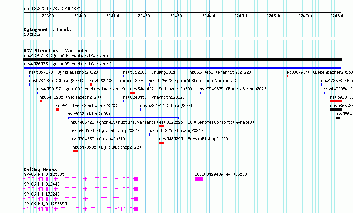
Task: Select the 22460k ruler label
Action: point(273,16)
